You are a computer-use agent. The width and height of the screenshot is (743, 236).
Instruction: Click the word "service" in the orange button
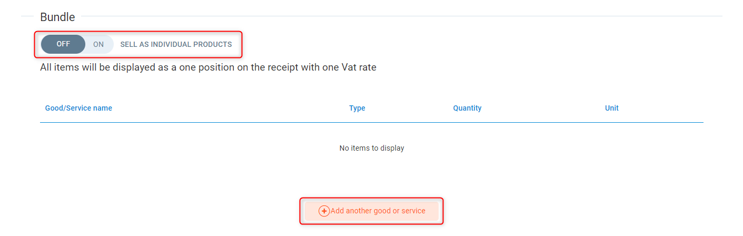[x=413, y=211]
